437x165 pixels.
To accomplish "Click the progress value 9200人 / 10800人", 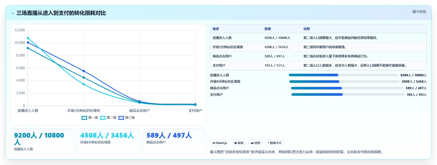I will tap(414, 75).
